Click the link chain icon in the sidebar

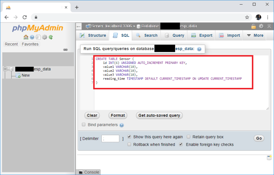pos(65,50)
